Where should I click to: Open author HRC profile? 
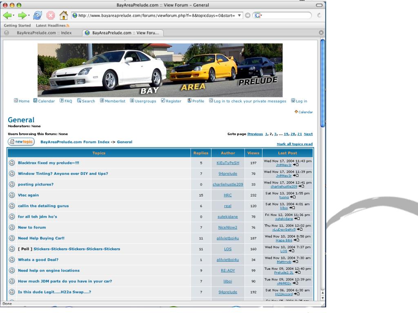pyautogui.click(x=228, y=195)
